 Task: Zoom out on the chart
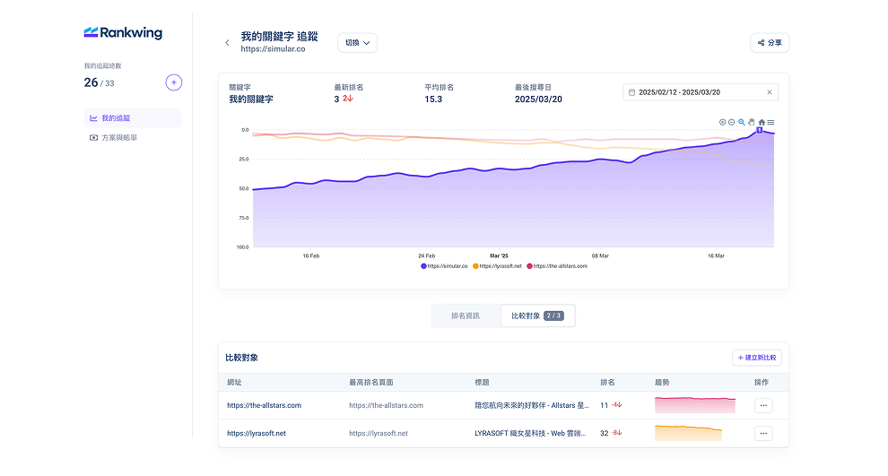coord(732,122)
